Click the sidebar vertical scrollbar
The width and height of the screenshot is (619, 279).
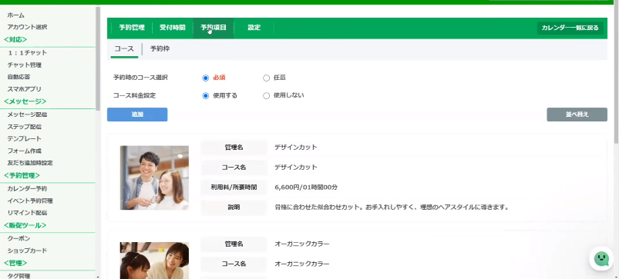(x=99, y=58)
